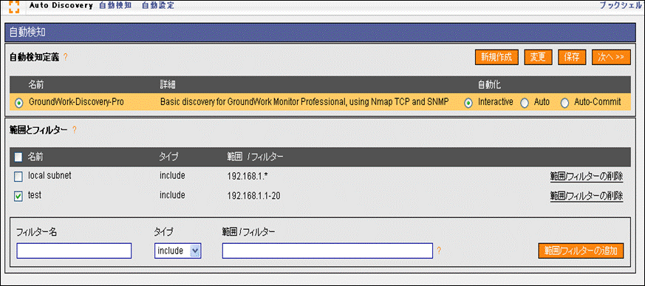This screenshot has height=286, width=645.
Task: Toggle the select-all checkbox in filter header
Action: pyautogui.click(x=18, y=157)
